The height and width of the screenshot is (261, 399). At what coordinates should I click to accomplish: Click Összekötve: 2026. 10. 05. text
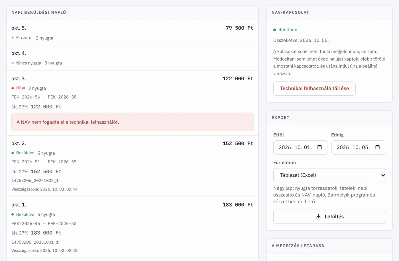click(301, 40)
